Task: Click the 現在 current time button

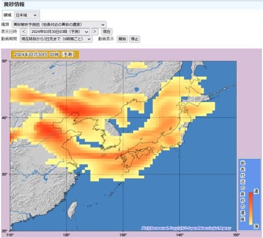Action: click(107, 32)
